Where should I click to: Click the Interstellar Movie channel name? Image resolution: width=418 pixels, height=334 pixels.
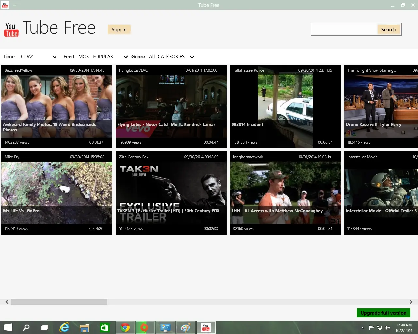coord(362,157)
